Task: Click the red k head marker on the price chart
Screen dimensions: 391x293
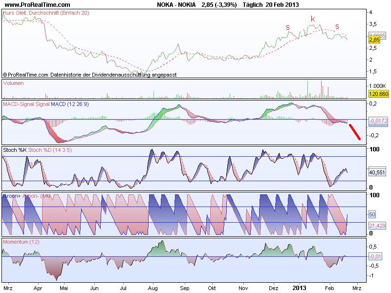Action: coord(313,19)
